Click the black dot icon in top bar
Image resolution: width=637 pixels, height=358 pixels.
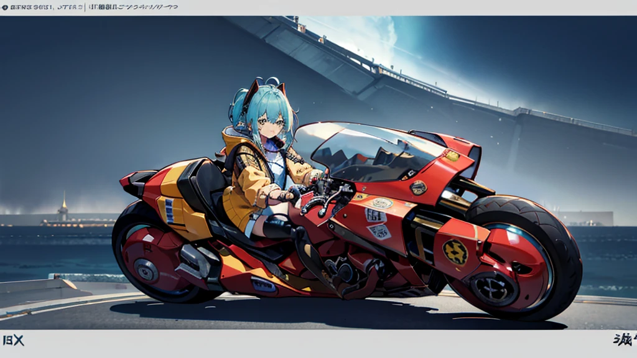point(5,7)
